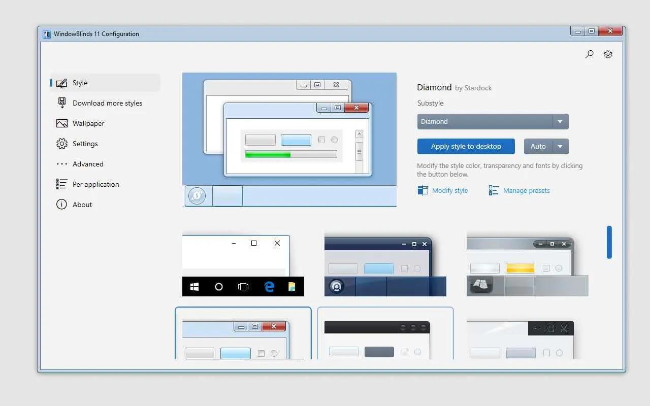This screenshot has height=406, width=650.
Task: Click the Substyle label
Action: 430,103
